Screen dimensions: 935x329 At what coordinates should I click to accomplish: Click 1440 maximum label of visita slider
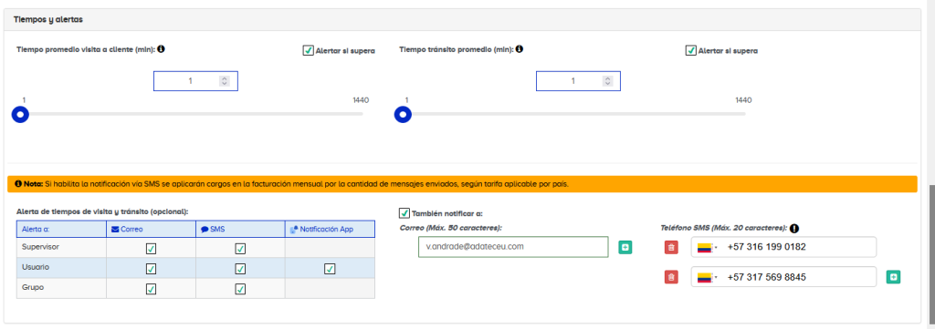pyautogui.click(x=361, y=100)
